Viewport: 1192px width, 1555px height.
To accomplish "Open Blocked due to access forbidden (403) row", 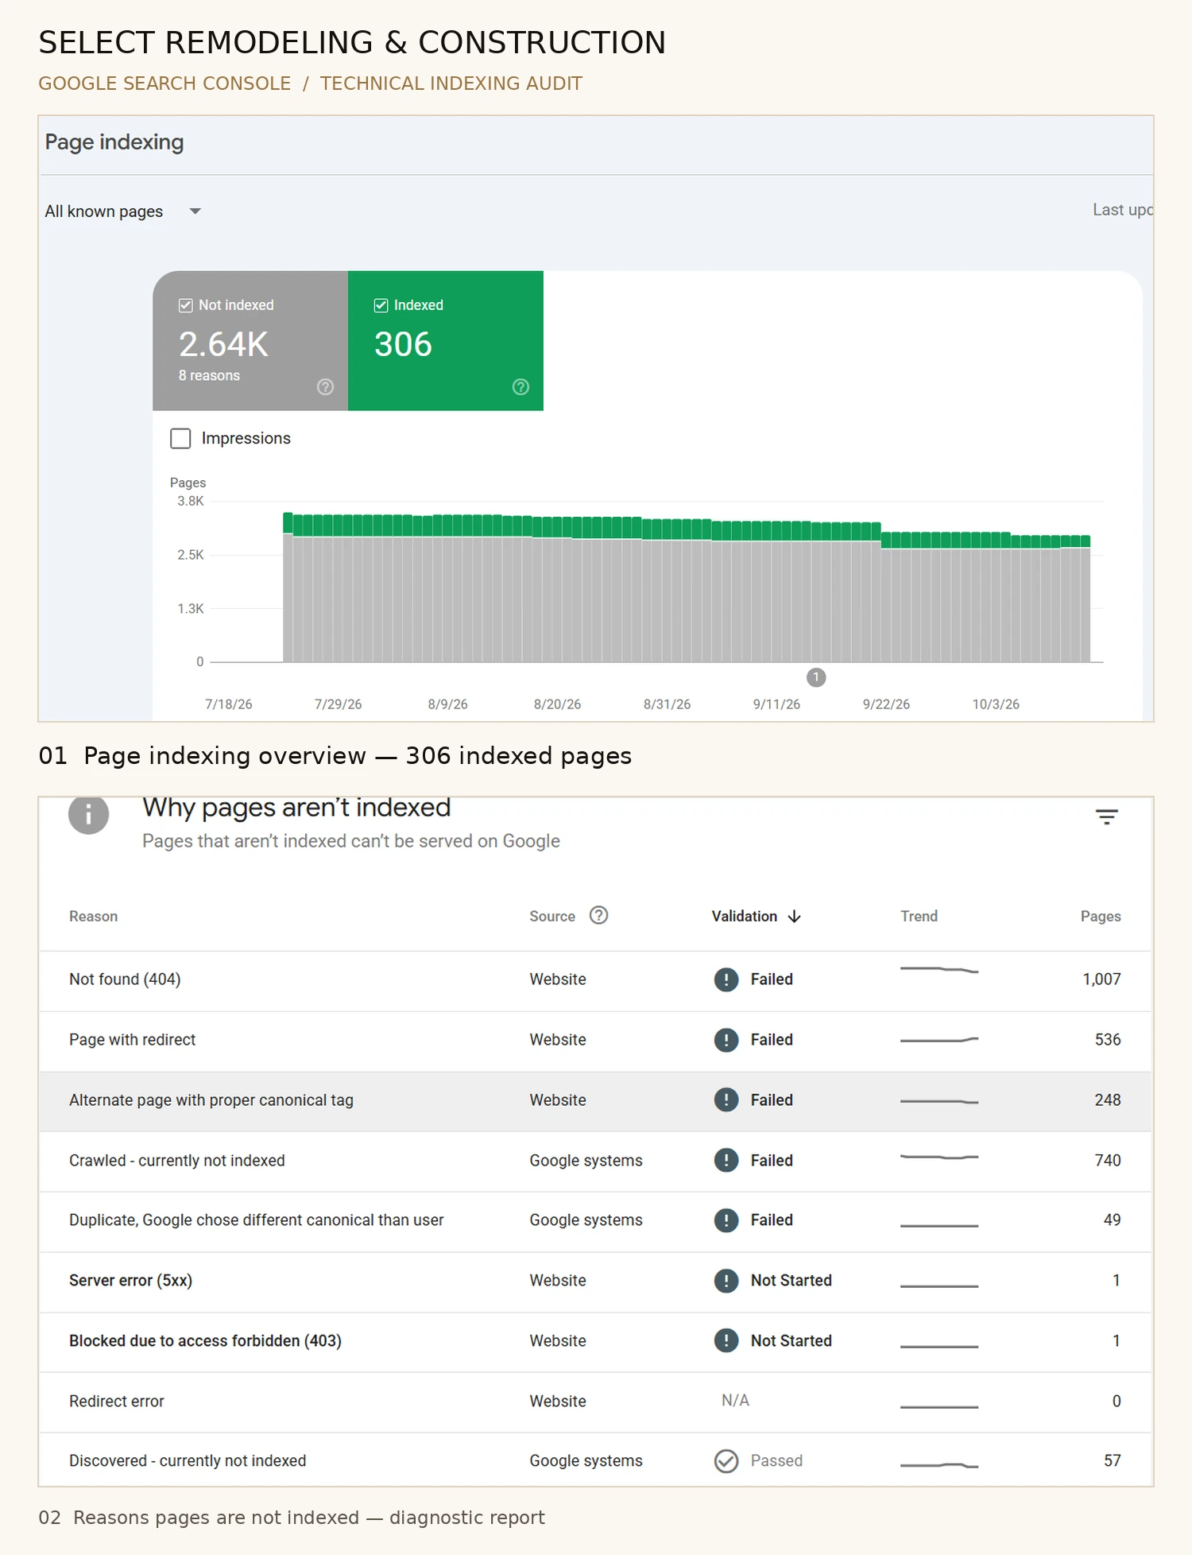I will pos(596,1342).
